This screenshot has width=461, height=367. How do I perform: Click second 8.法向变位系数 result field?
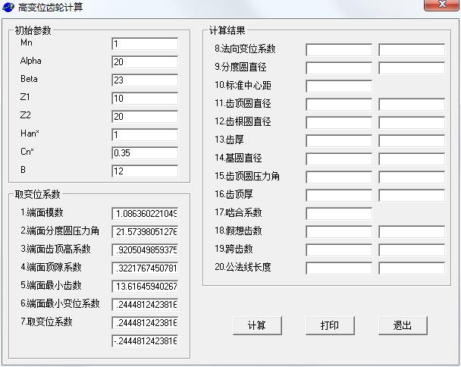(x=412, y=50)
